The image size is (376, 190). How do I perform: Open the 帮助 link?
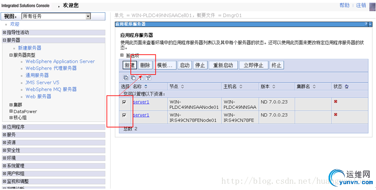(344, 5)
